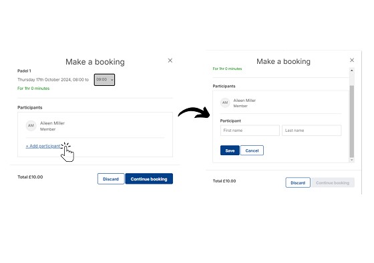Screen dimensions: 374x263
Task: Save the new participant
Action: click(230, 150)
